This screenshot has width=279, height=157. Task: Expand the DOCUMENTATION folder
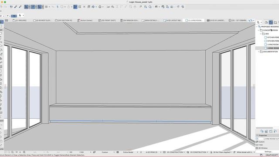tap(259, 51)
